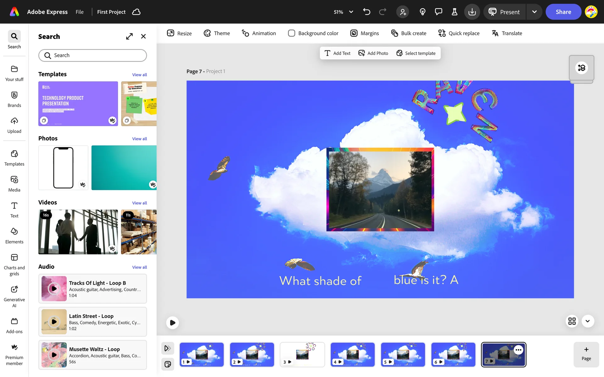
Task: Collapse the page timeline with chevron
Action: point(588,321)
